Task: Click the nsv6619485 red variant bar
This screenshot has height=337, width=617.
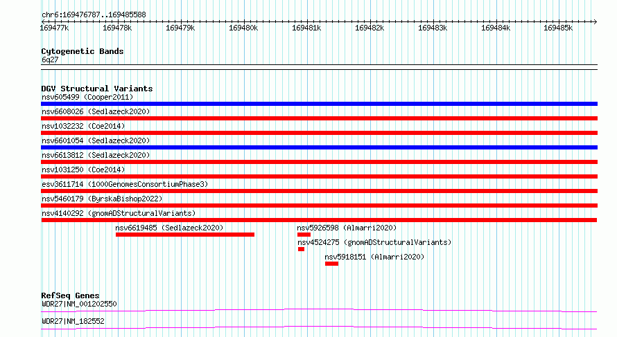Action: 185,235
